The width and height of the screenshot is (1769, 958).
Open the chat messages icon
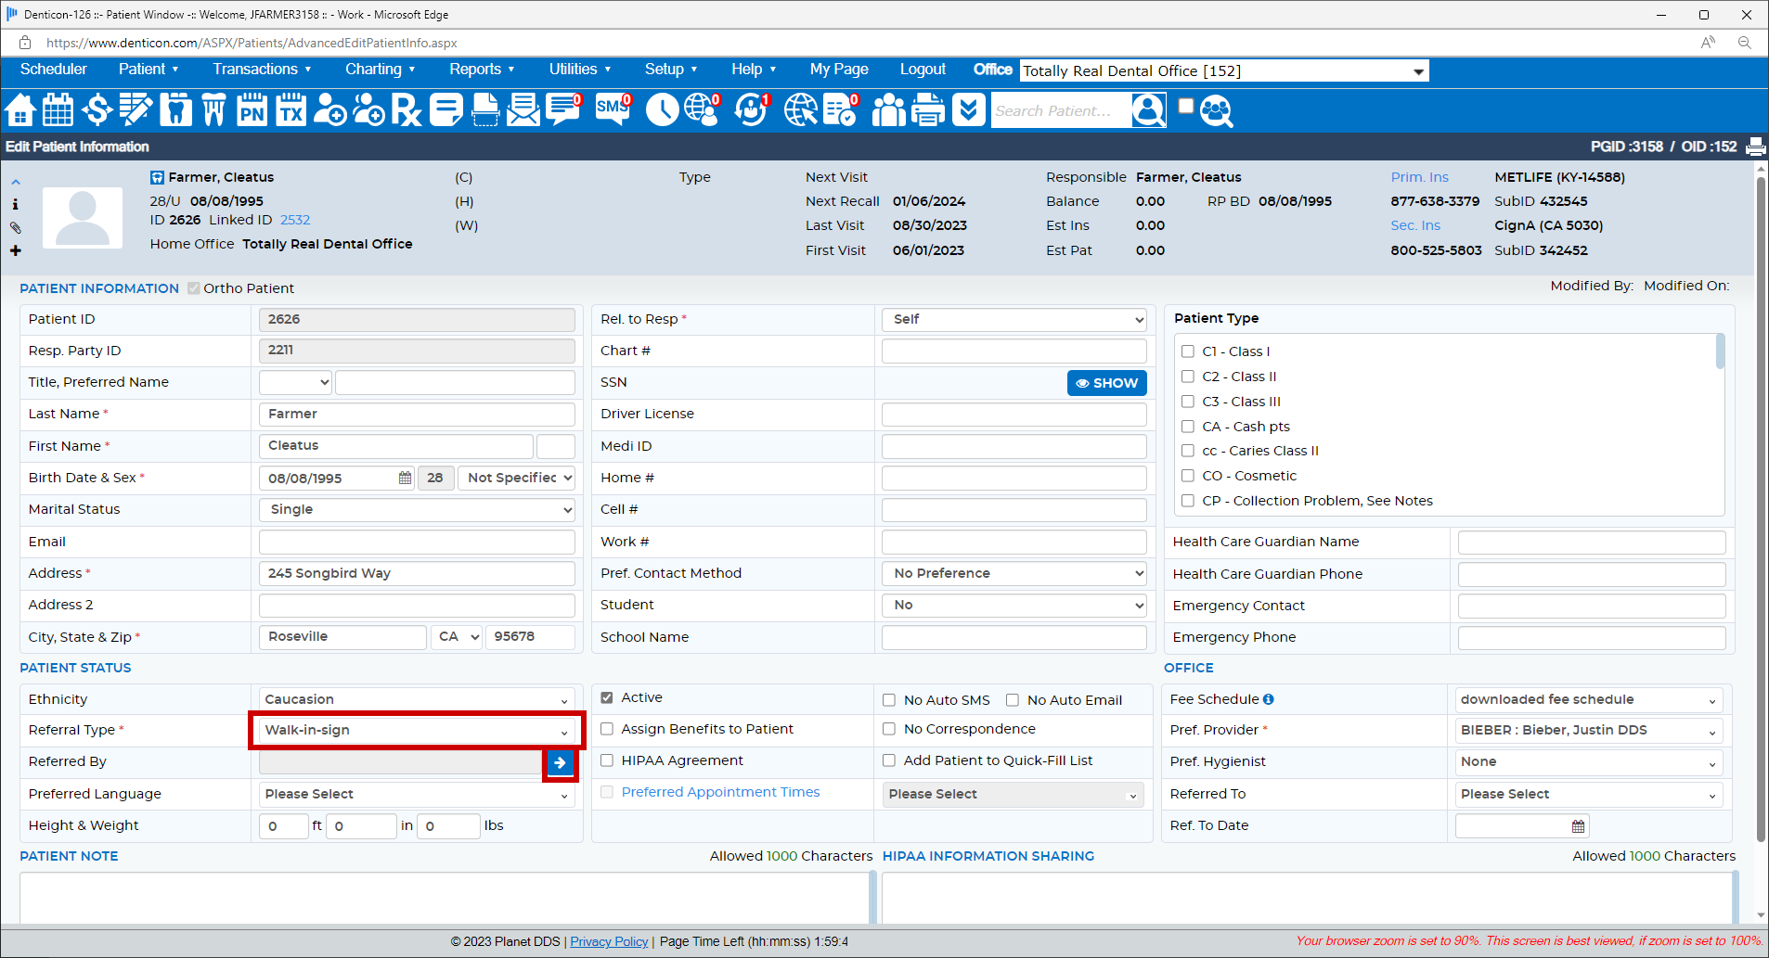tap(563, 110)
